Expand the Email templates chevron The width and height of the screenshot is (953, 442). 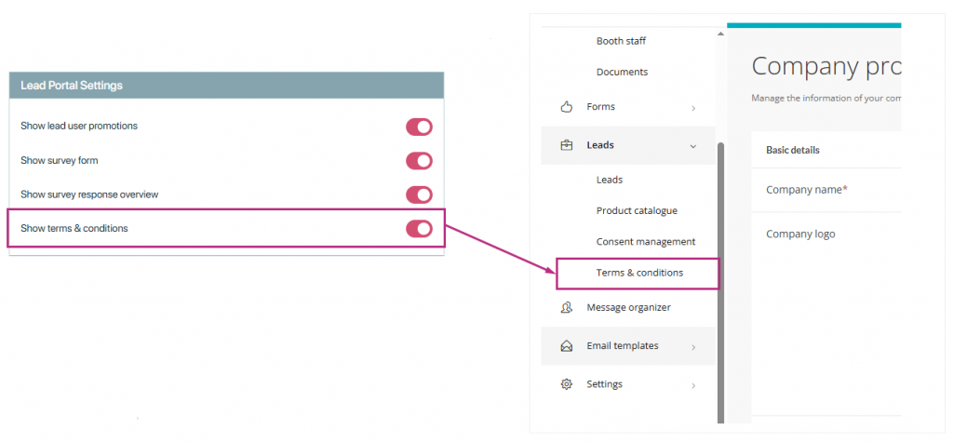click(693, 347)
